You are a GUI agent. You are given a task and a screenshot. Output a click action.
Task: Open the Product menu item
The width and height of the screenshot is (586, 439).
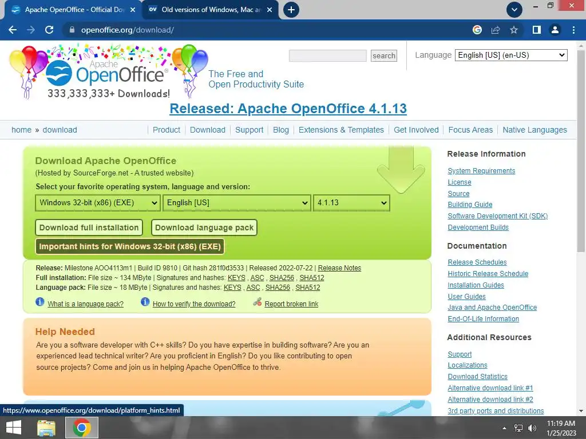tap(167, 130)
